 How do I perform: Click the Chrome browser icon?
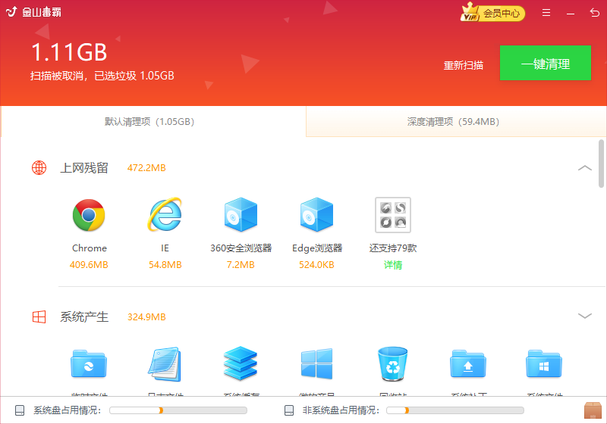click(89, 215)
